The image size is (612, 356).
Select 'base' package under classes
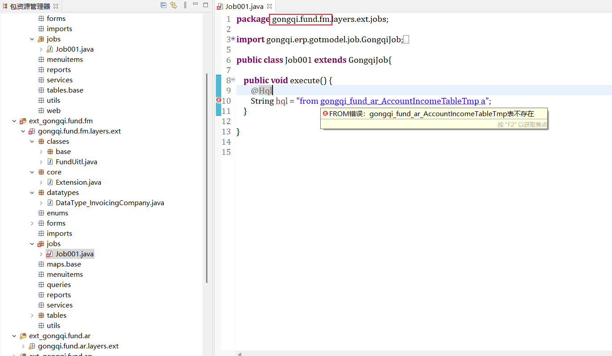point(63,152)
